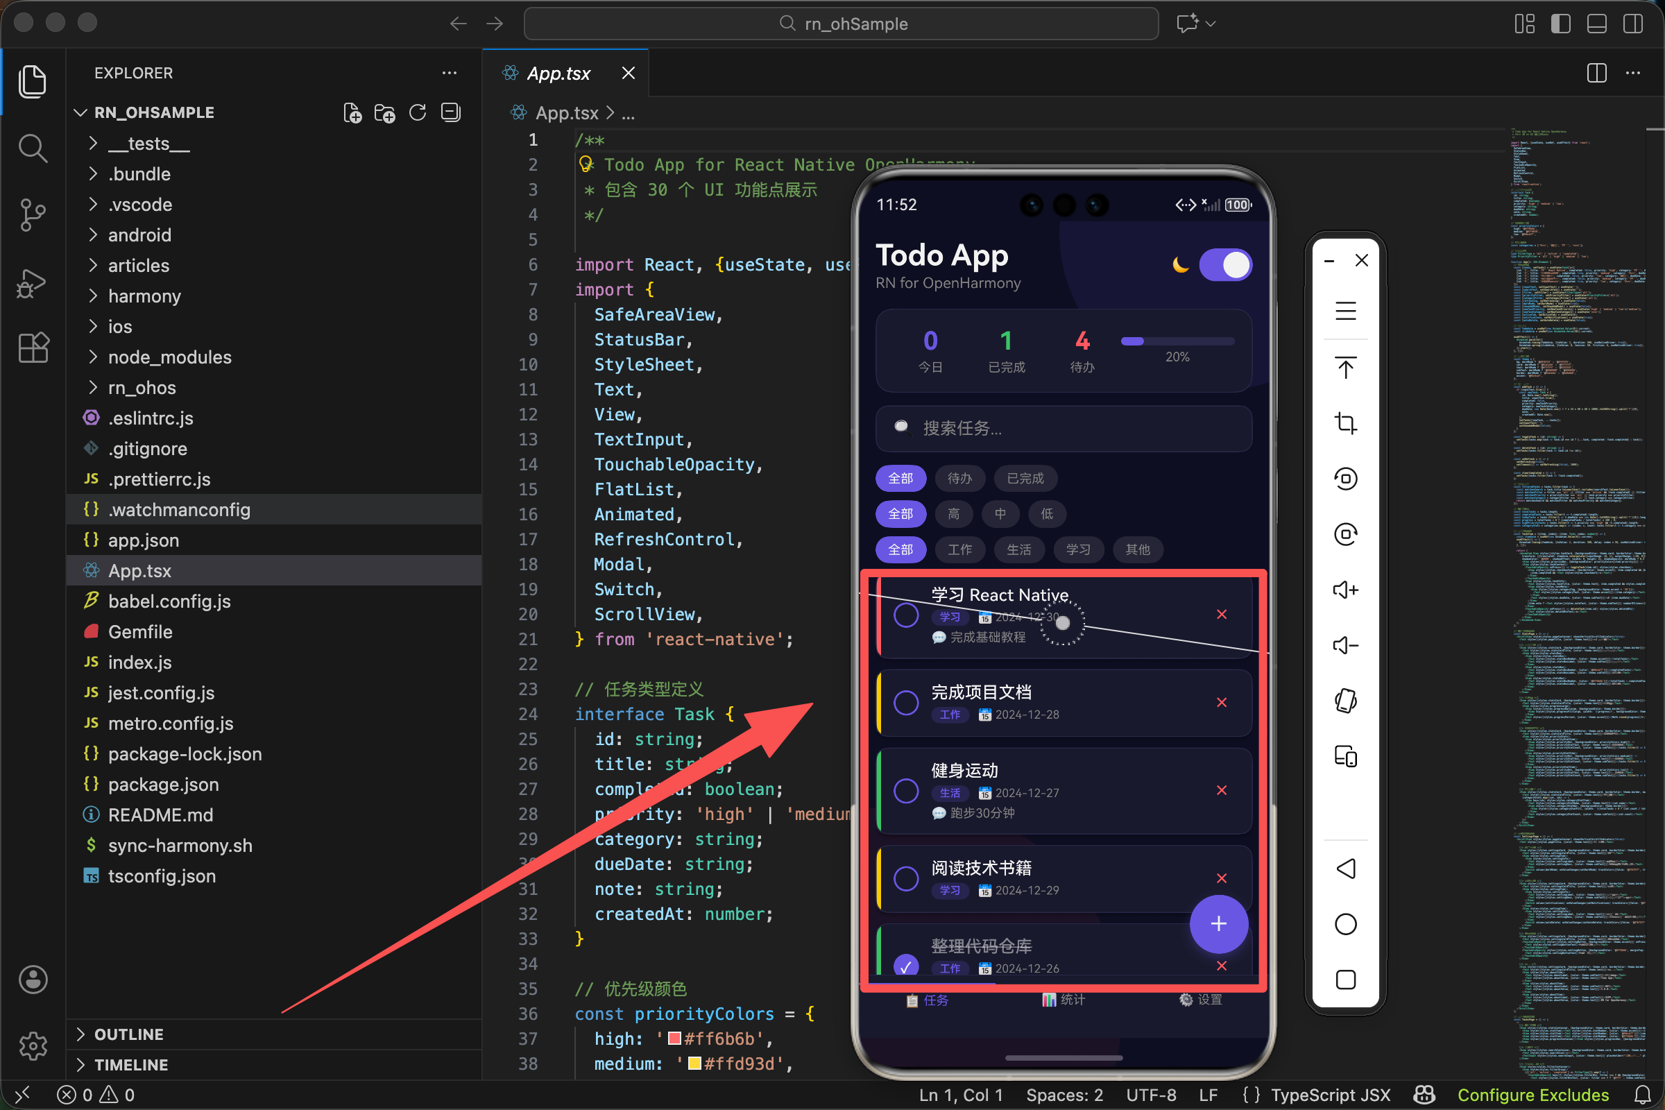Switch to the 统计 tab in the app

click(x=1064, y=1000)
